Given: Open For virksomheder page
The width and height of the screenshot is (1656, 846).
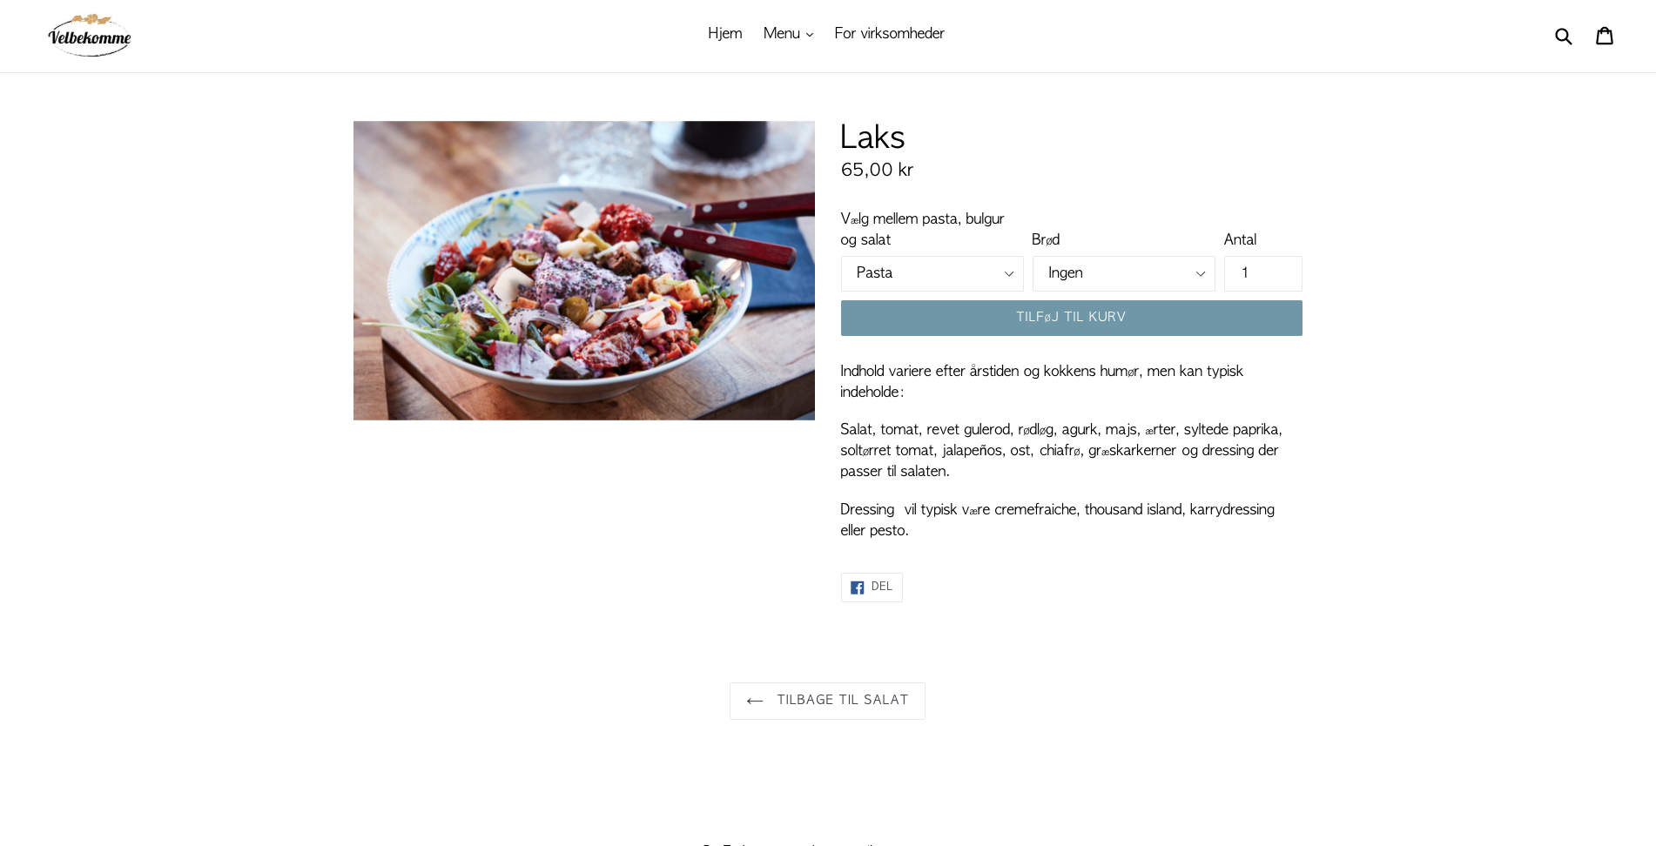Looking at the screenshot, I should pos(889,34).
